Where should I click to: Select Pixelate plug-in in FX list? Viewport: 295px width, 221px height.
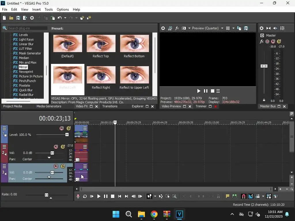coord(24,85)
